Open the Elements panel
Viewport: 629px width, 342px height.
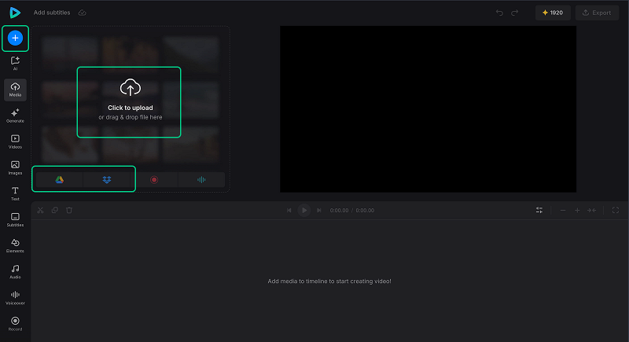pyautogui.click(x=15, y=246)
